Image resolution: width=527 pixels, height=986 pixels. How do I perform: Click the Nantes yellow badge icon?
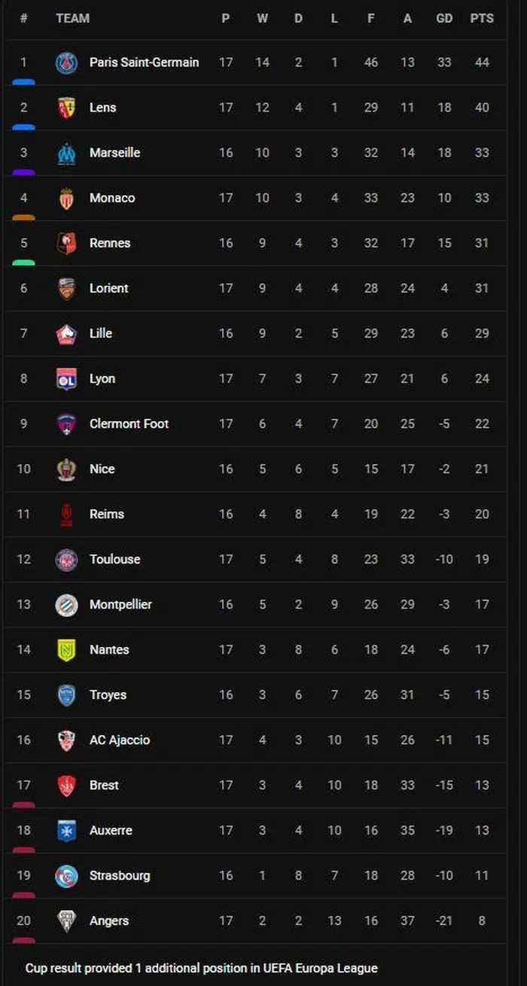(66, 650)
